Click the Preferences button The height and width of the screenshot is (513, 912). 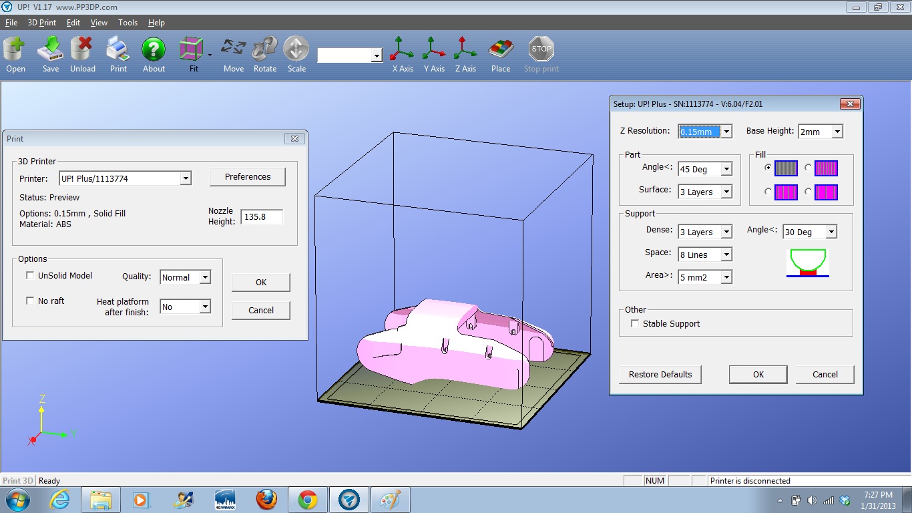pyautogui.click(x=248, y=177)
